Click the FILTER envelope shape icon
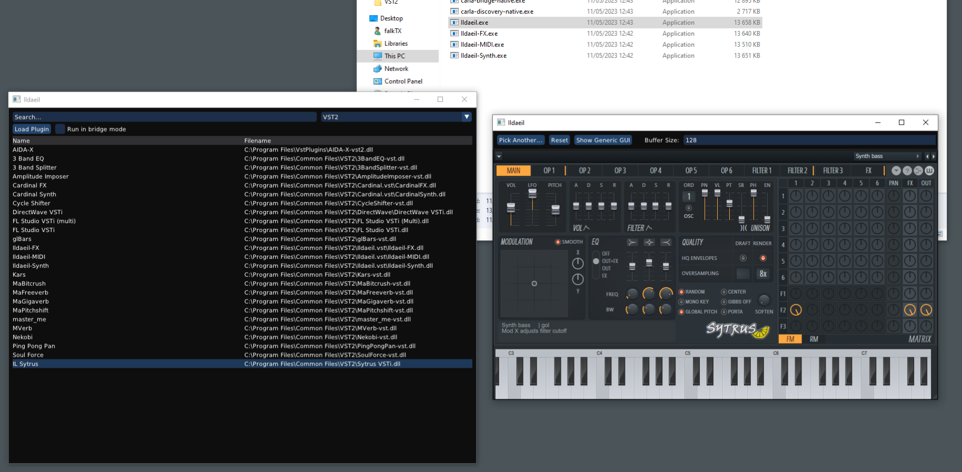 [x=649, y=228]
